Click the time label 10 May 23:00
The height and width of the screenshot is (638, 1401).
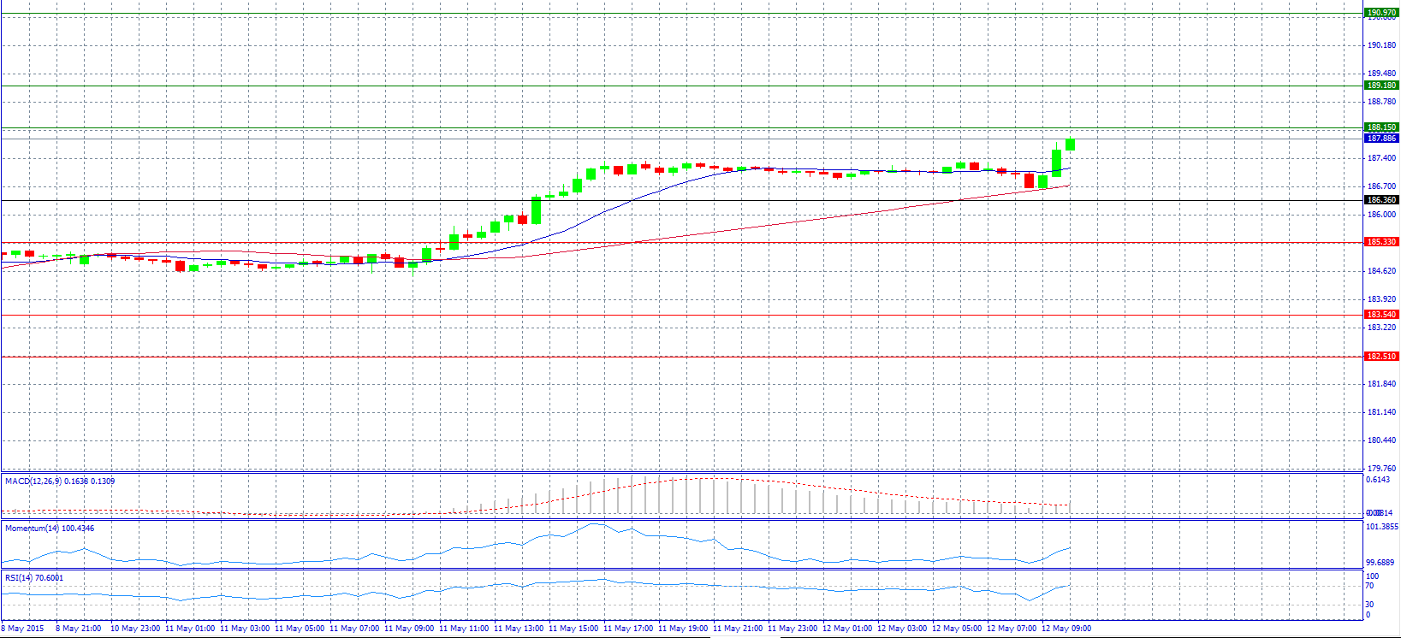click(134, 629)
